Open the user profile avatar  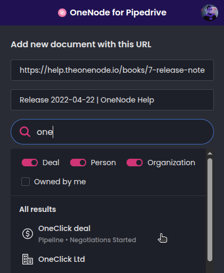tap(210, 13)
